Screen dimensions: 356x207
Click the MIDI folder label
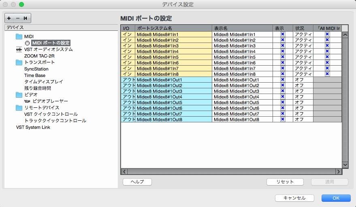[29, 36]
